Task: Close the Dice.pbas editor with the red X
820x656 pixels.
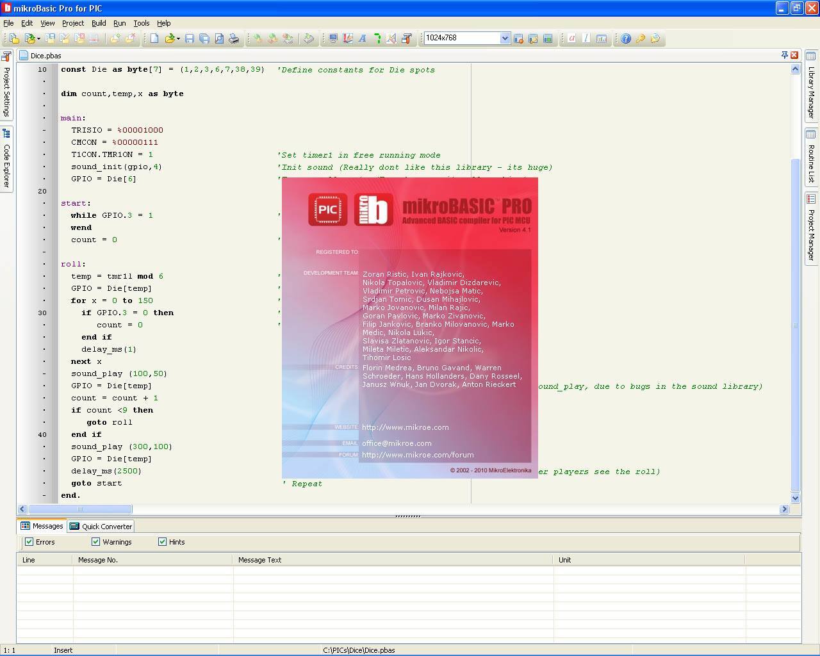Action: coord(794,55)
